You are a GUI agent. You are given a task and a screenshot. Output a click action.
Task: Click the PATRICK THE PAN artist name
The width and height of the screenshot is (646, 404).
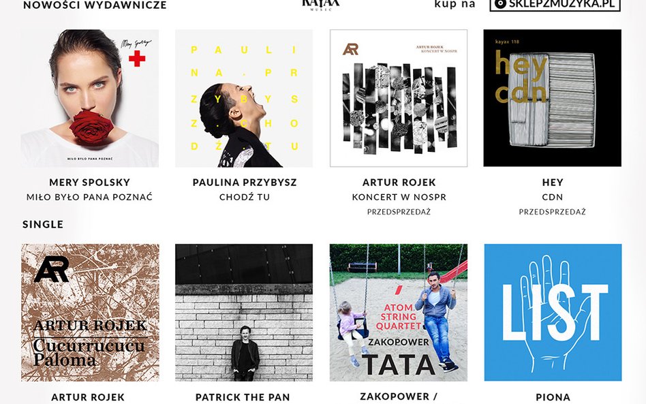243,397
